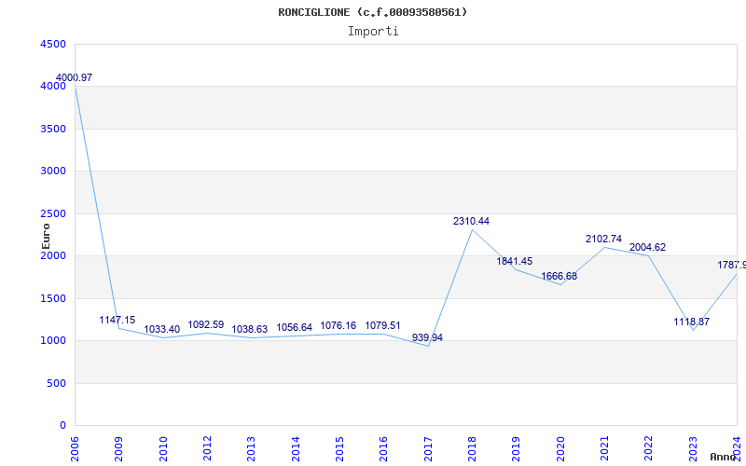The image size is (746, 466).
Task: Click the 1118.87 data label
Action: (x=691, y=322)
